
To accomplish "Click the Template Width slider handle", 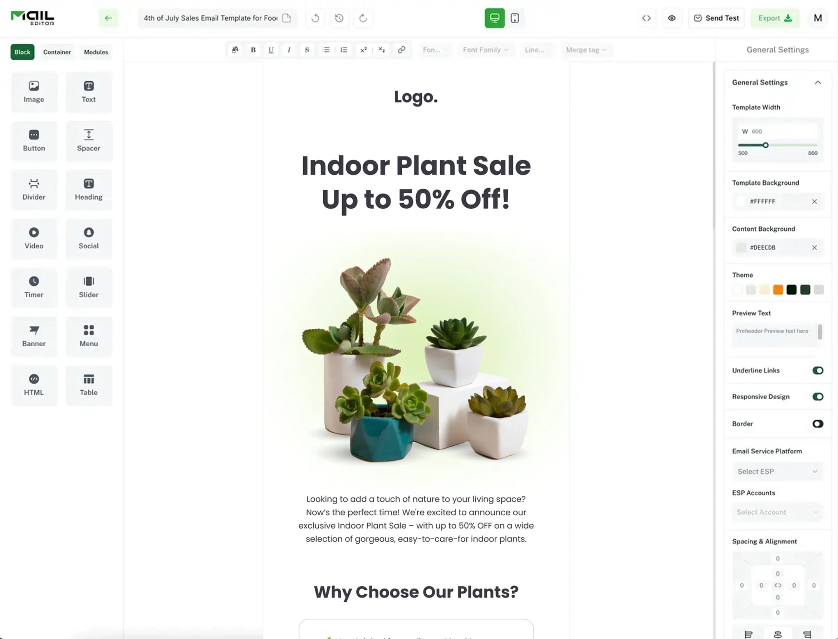I will 765,145.
